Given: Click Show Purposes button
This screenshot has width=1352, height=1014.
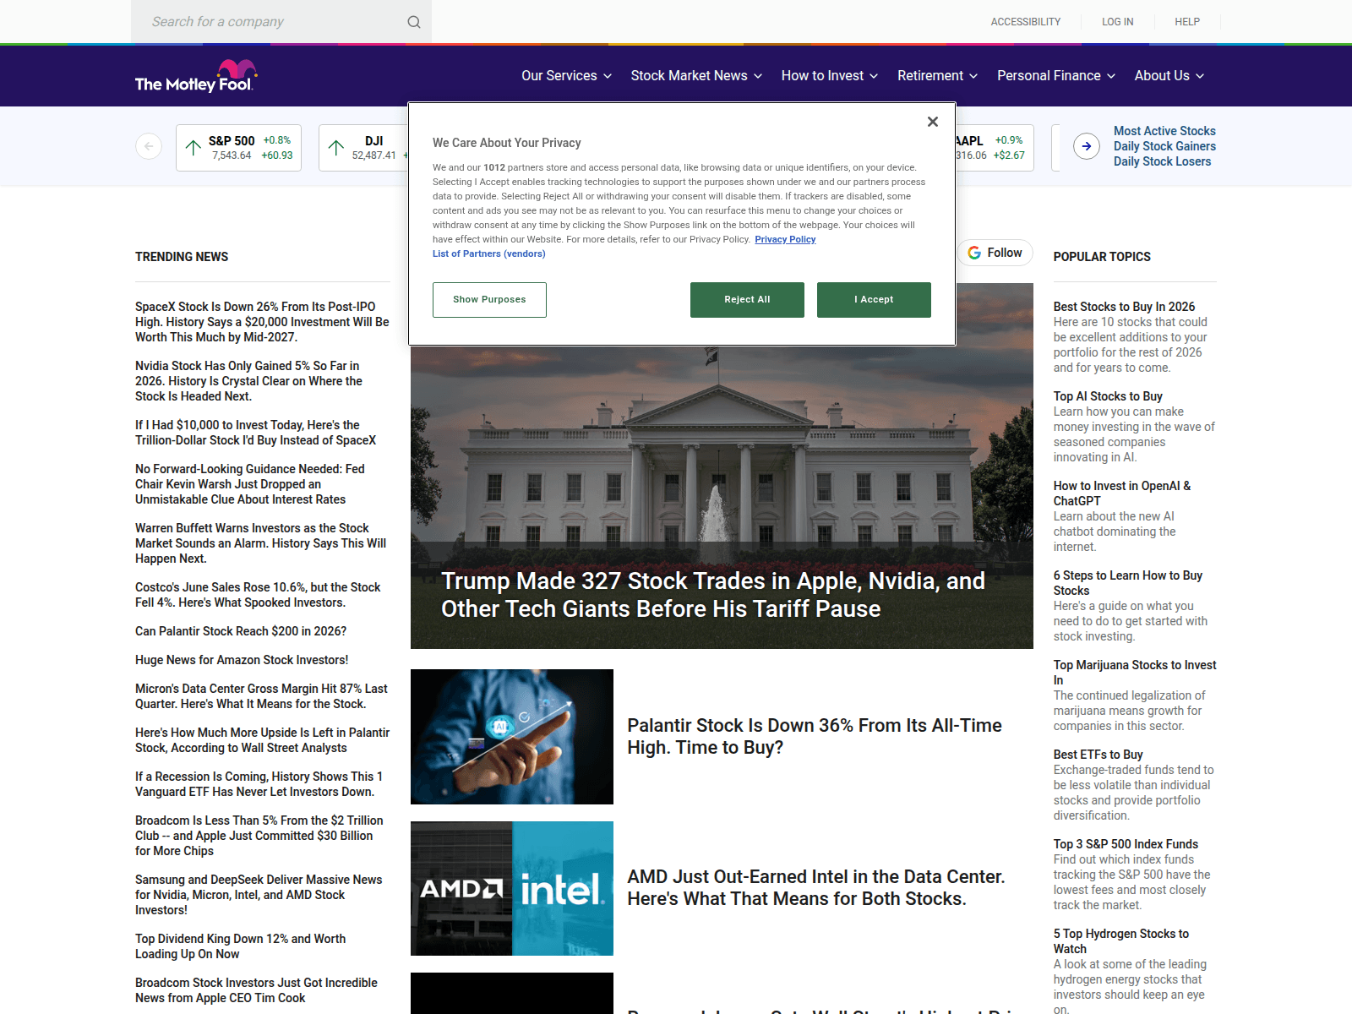Looking at the screenshot, I should coord(489,300).
